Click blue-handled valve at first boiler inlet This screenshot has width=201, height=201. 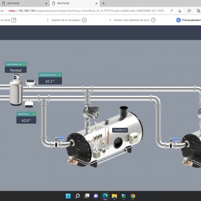click(x=59, y=141)
